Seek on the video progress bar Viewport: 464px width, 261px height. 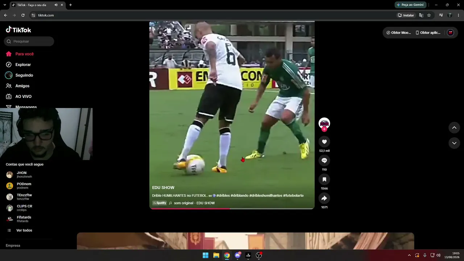click(x=232, y=208)
